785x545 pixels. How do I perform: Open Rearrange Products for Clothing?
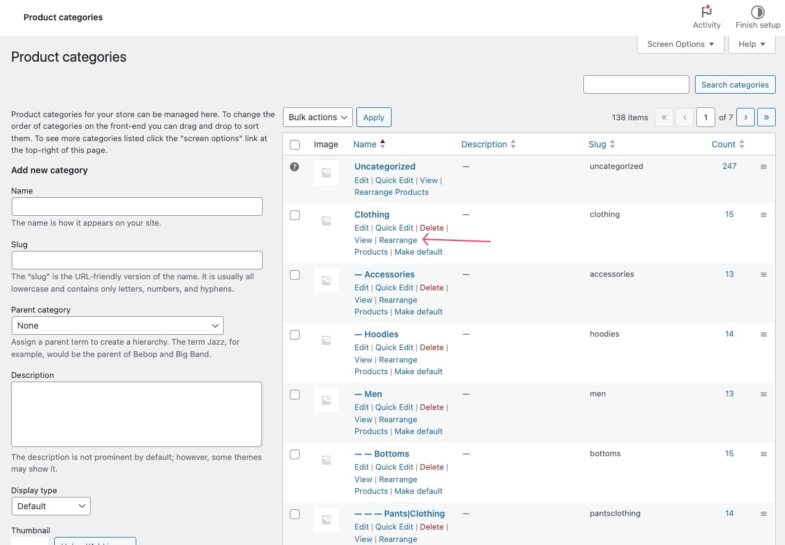pos(398,240)
